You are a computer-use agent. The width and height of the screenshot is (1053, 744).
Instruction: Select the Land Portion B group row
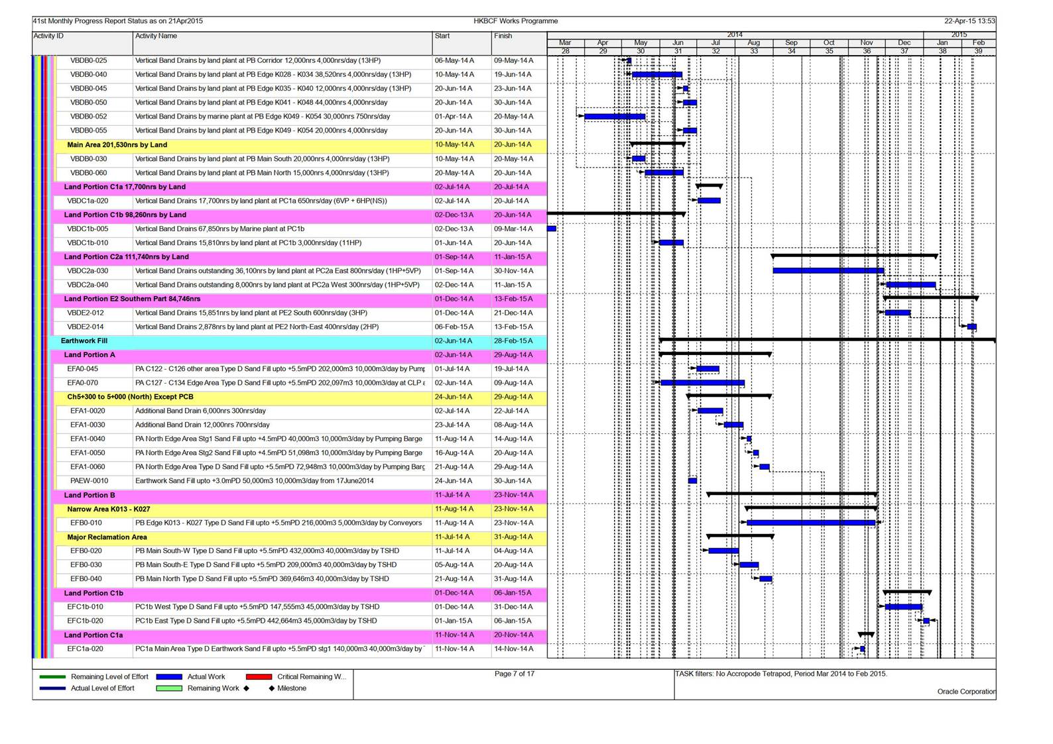tap(300, 496)
